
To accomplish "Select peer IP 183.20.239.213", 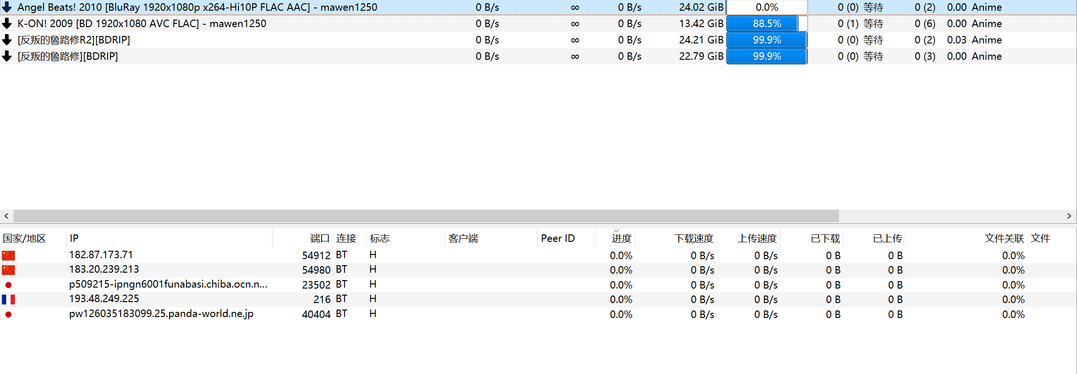I will (104, 269).
